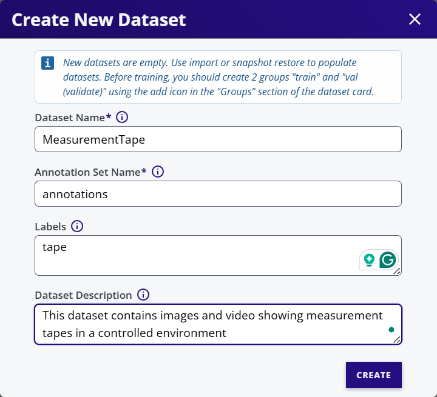
Task: Click the Grammarly G icon in Labels
Action: pyautogui.click(x=388, y=260)
